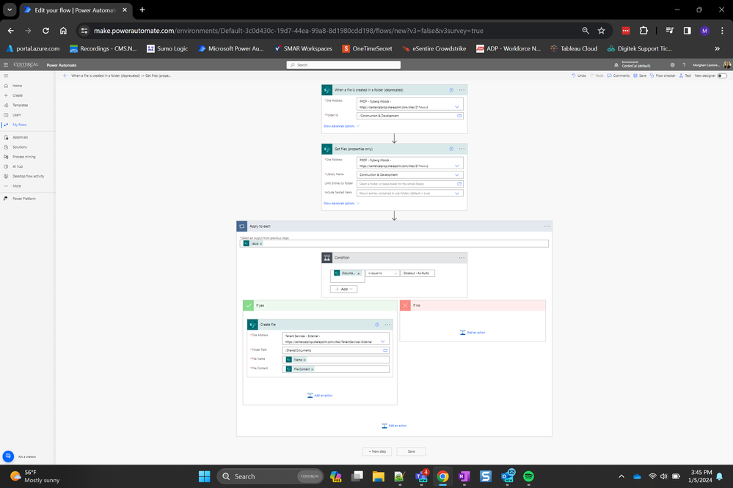This screenshot has height=488, width=733.
Task: Remove the value token from output field
Action: [261, 244]
